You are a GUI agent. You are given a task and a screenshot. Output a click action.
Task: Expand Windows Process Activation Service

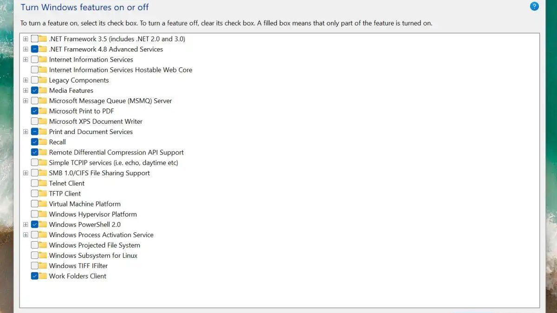(26, 235)
